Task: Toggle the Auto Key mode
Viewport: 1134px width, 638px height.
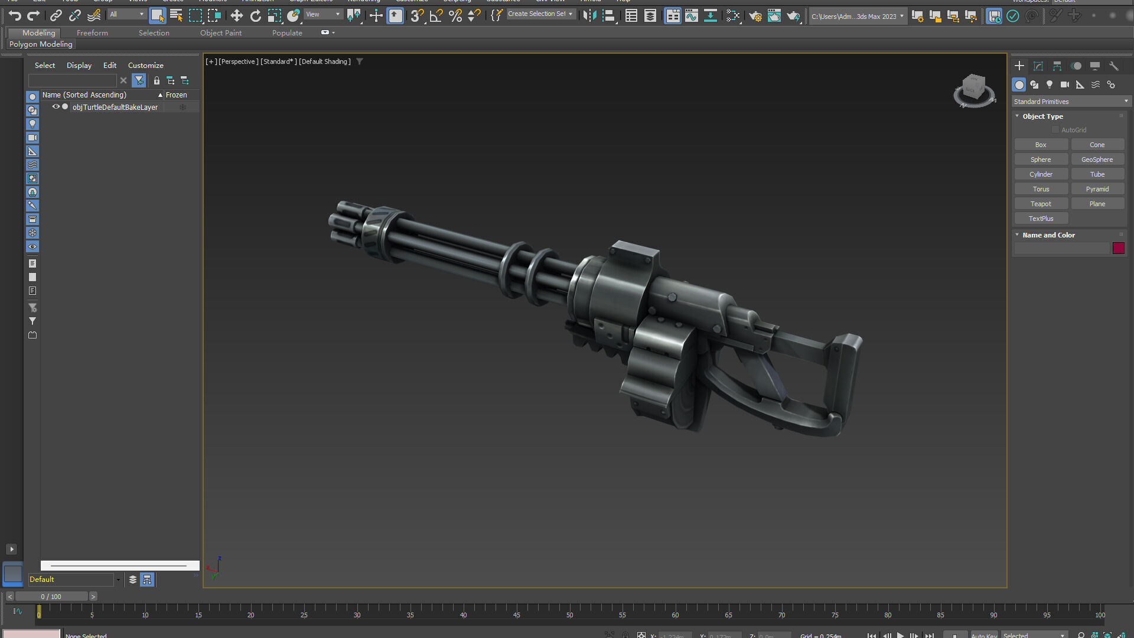Action: pos(983,635)
